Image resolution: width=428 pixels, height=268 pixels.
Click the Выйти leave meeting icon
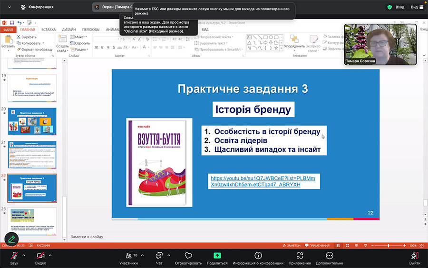pos(415,256)
